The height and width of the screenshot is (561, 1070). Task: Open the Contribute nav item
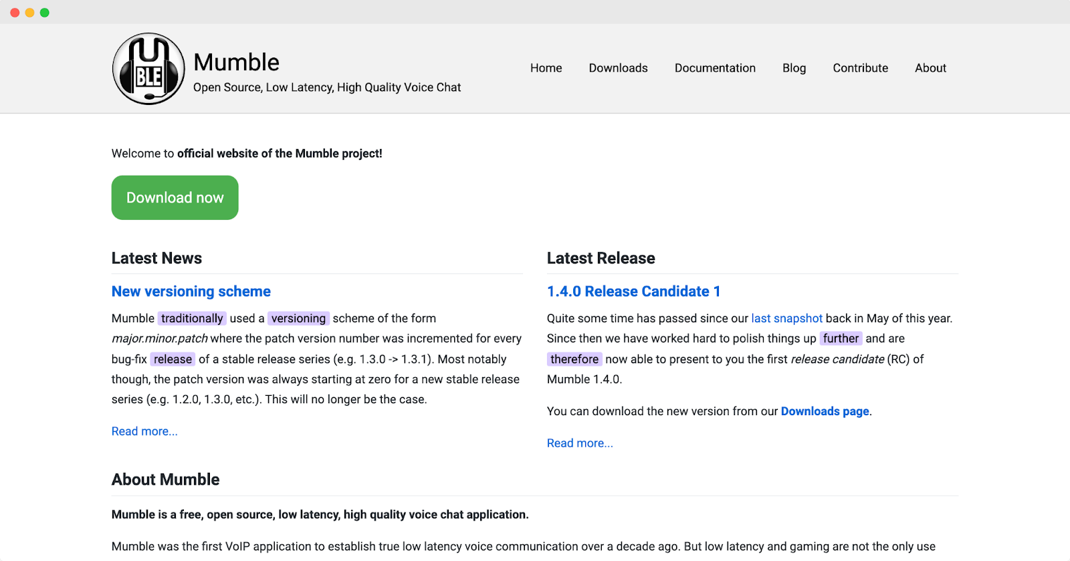click(860, 68)
